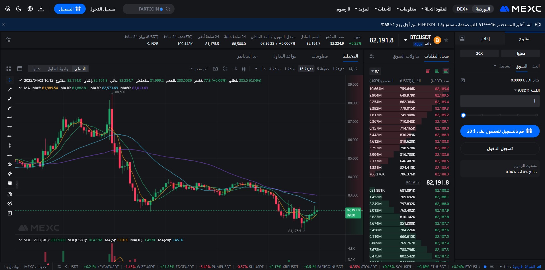Click the download app icon
Viewport: 545px width, 270px height.
(41, 9)
